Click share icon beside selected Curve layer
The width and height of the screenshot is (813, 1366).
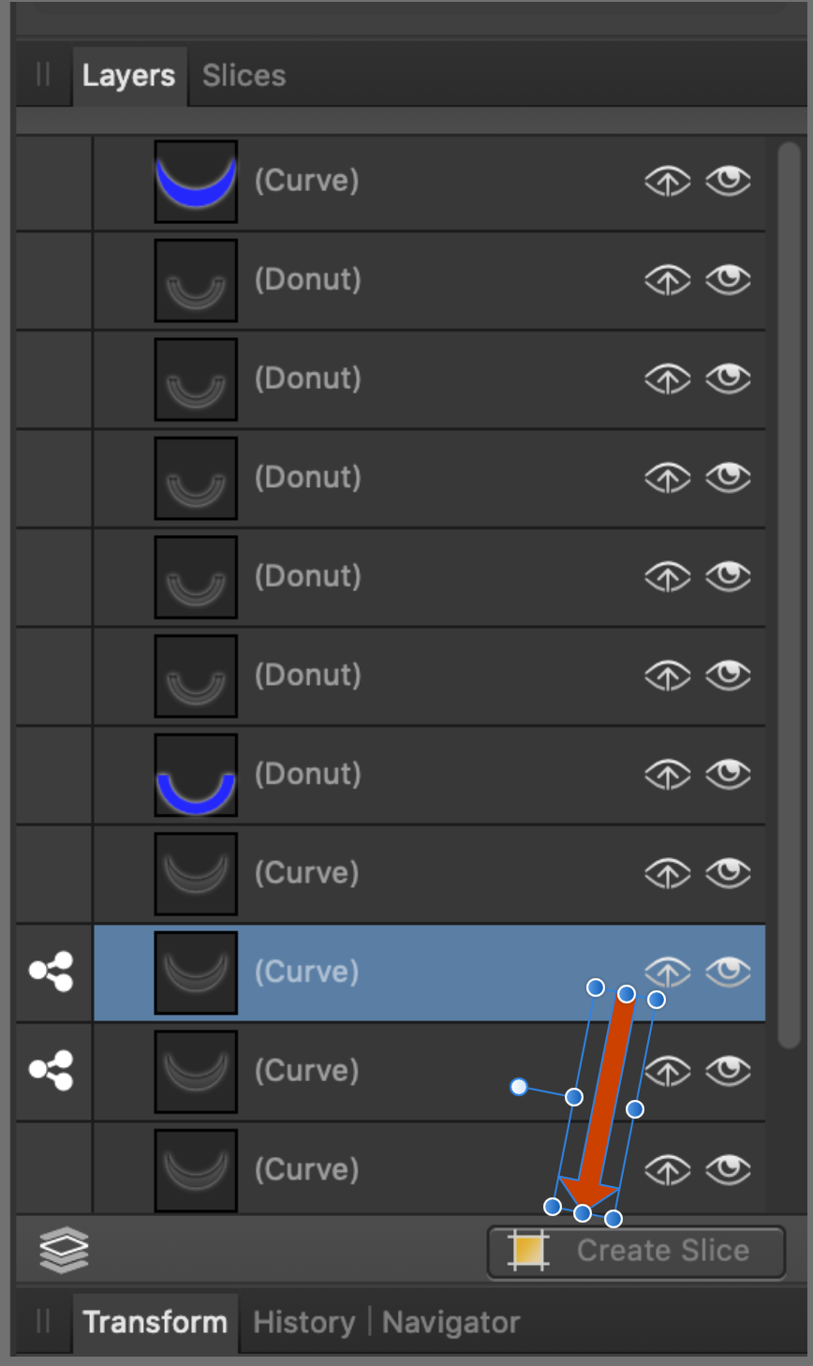[x=52, y=972]
